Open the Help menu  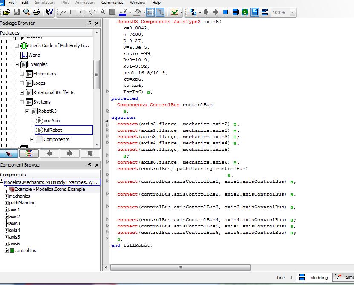coord(156,3)
